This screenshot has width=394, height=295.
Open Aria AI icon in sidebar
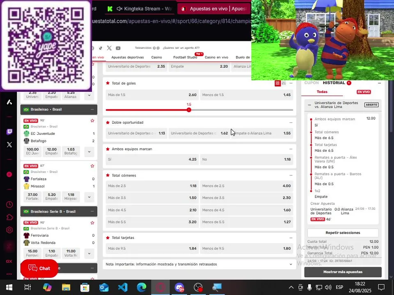coord(9,102)
